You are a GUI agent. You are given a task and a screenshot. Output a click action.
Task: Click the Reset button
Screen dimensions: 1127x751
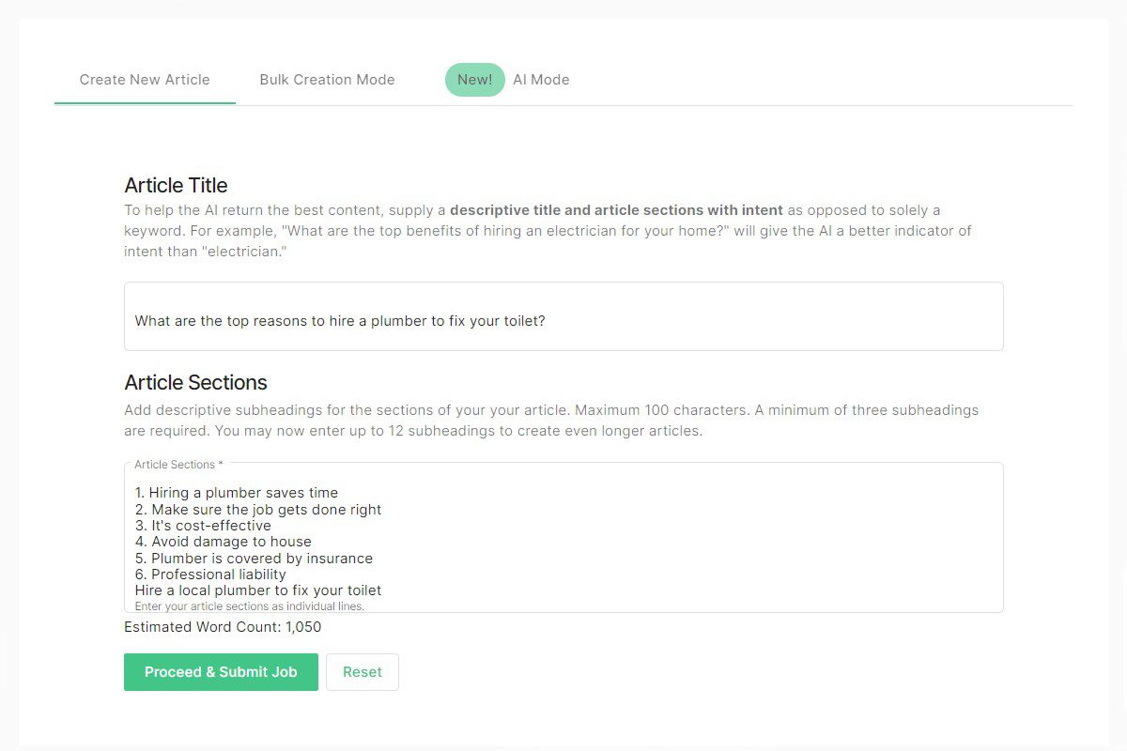tap(363, 672)
